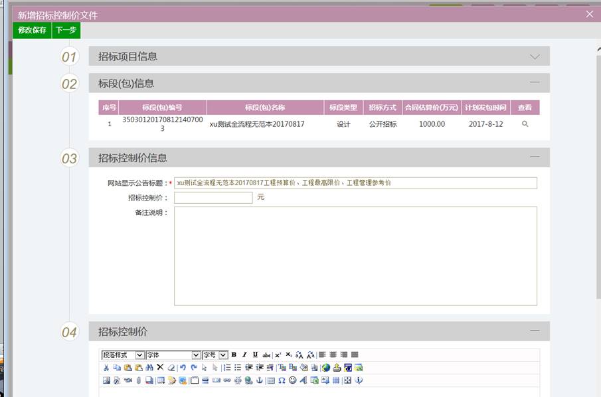Click into the 备注说明 text area
This screenshot has width=601, height=397.
pyautogui.click(x=355, y=256)
